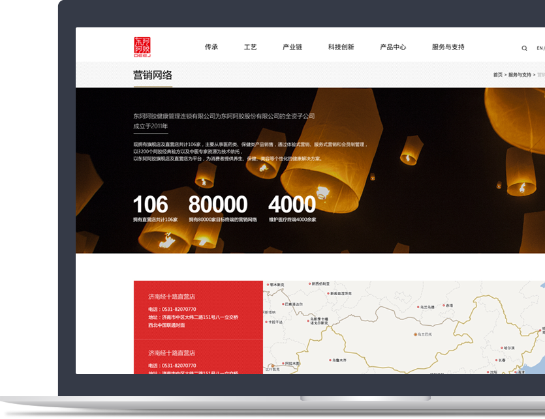Click the 106 stores statistic
The width and height of the screenshot is (545, 419).
151,204
